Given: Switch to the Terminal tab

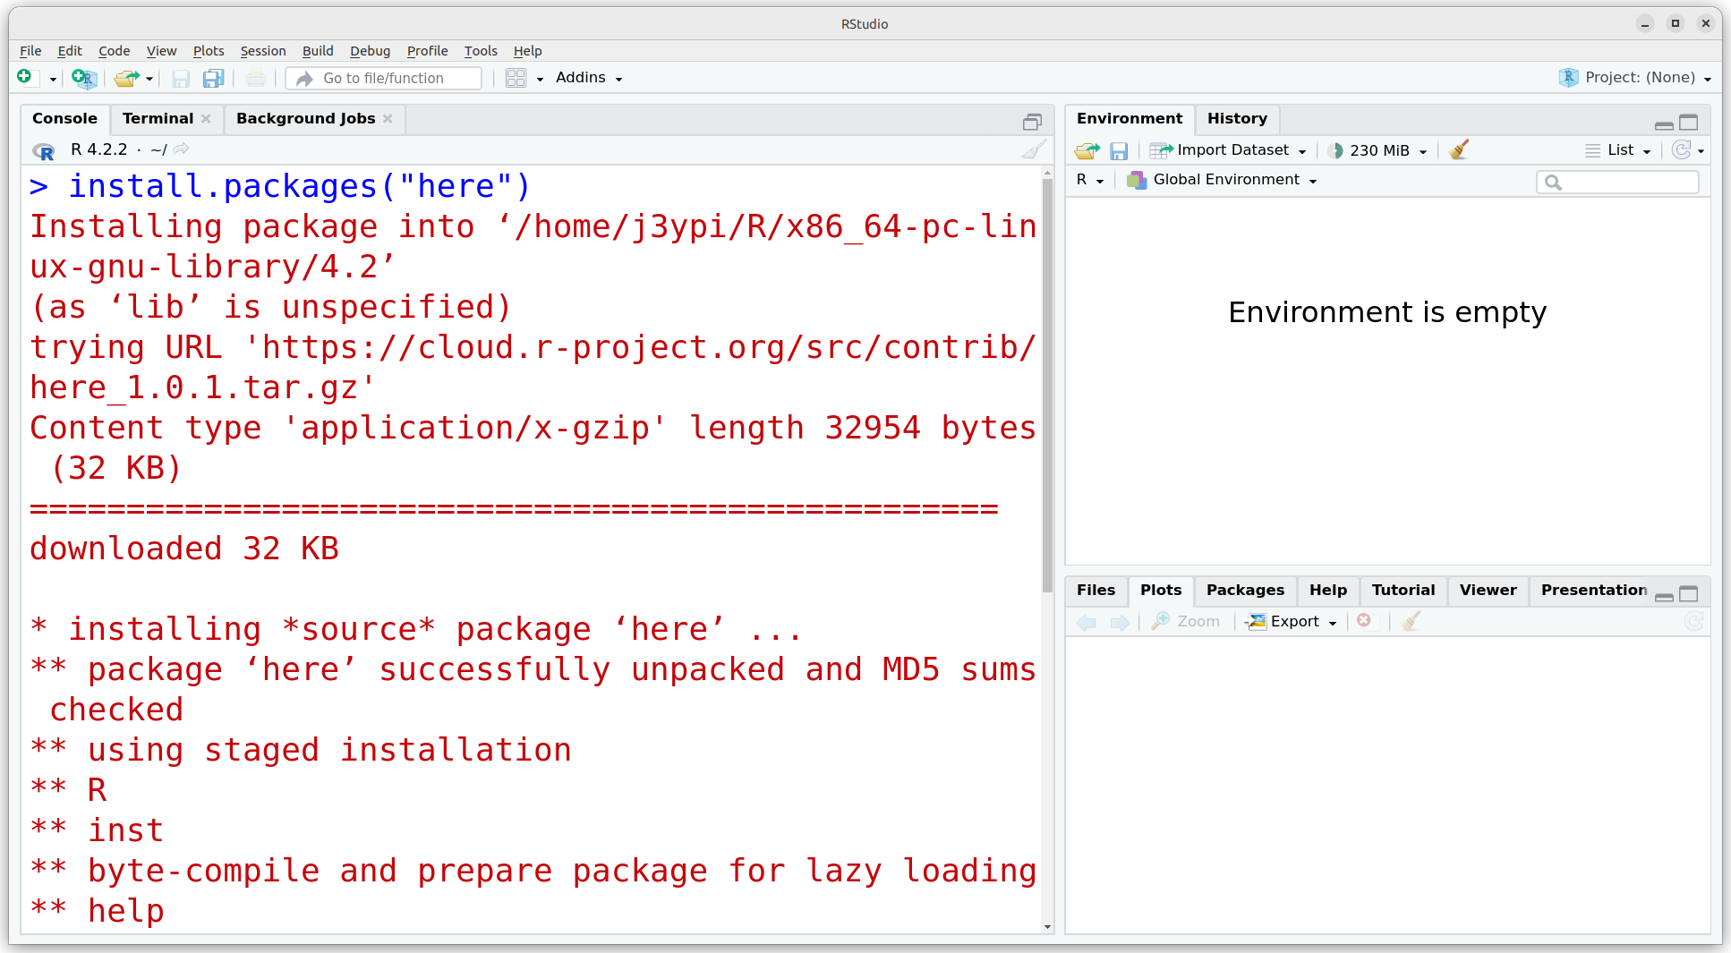Looking at the screenshot, I should [x=158, y=119].
